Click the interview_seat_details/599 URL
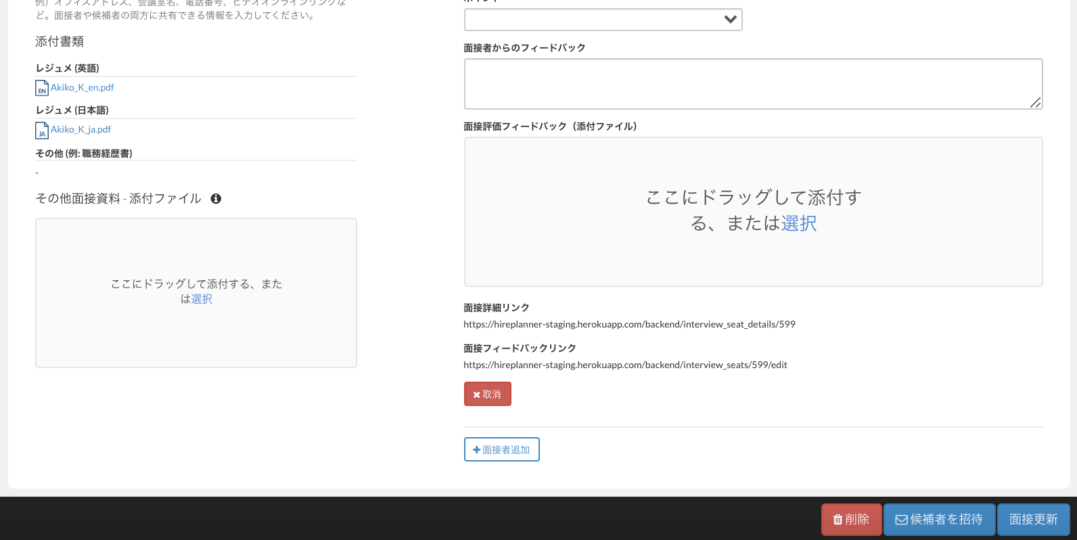This screenshot has width=1077, height=540. [x=629, y=324]
